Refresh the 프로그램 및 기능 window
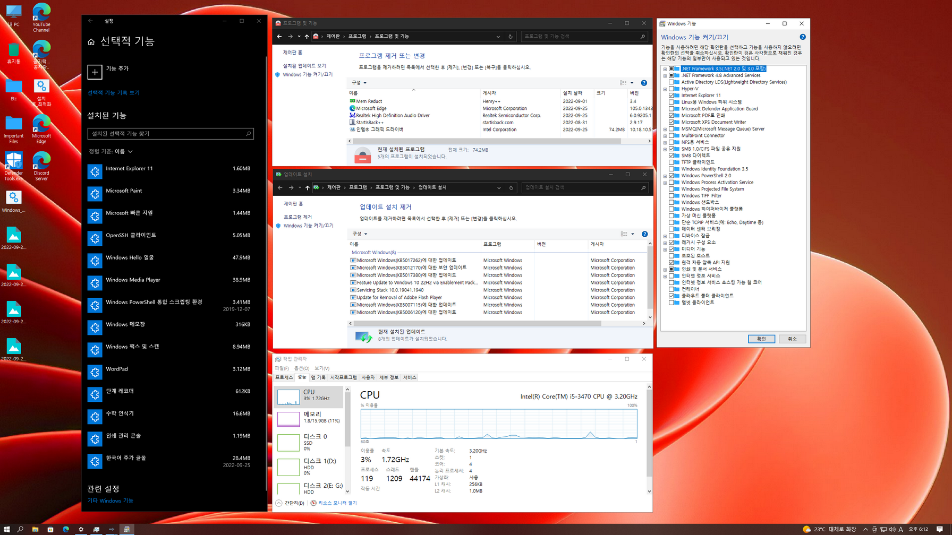The image size is (952, 535). pos(511,37)
